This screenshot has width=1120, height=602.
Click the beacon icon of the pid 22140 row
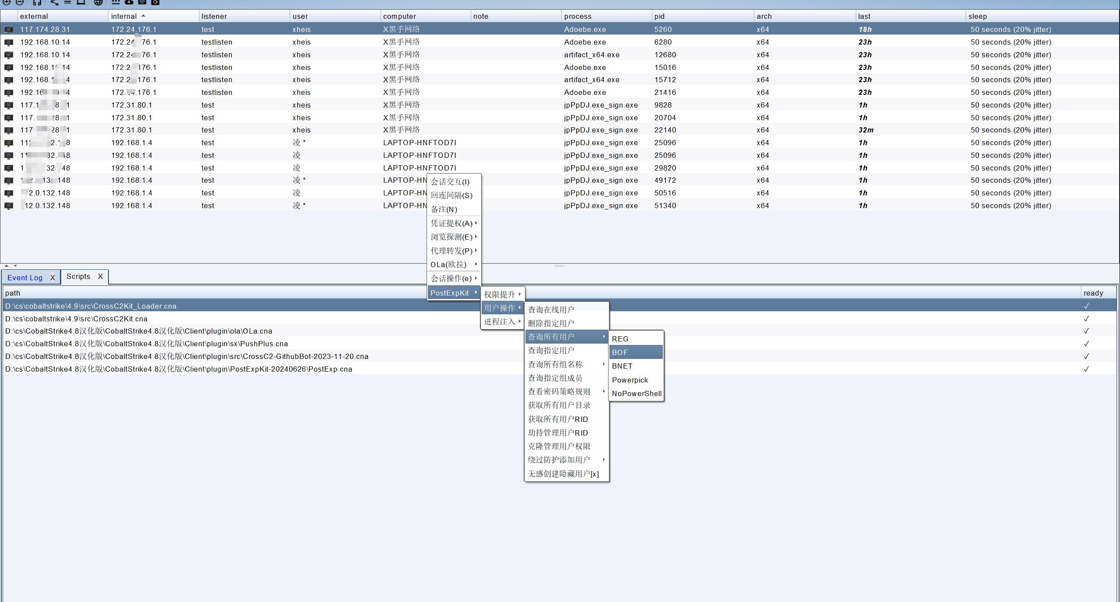[9, 130]
